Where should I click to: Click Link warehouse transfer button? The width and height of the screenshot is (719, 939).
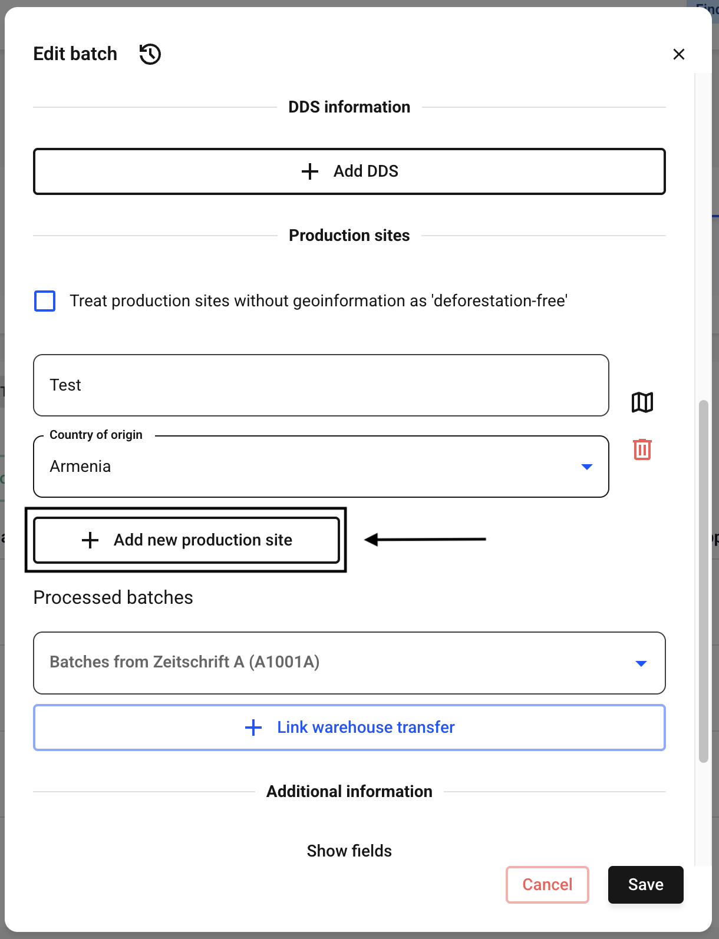tap(349, 728)
